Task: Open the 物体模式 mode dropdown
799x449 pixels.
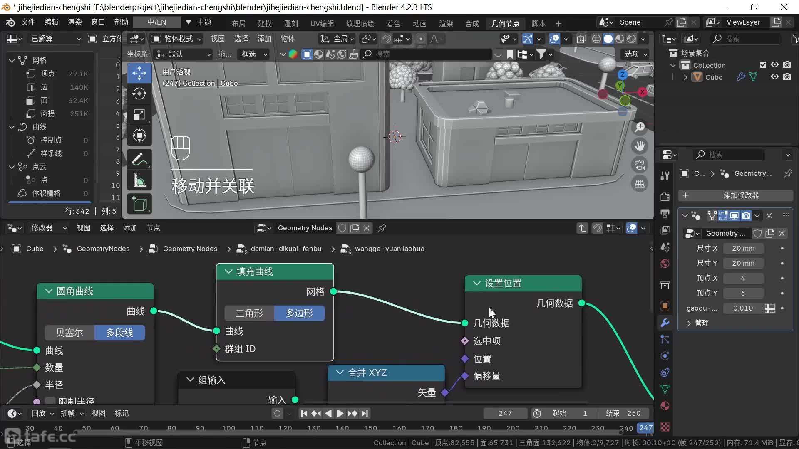Action: 177,39
